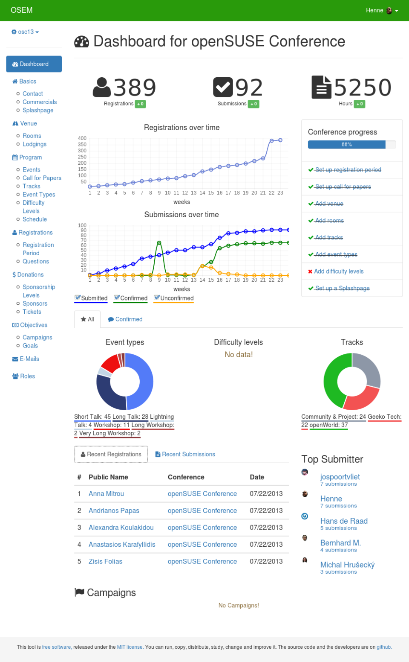409x662 pixels.
Task: Open Event Types in sidebar
Action: [x=39, y=195]
